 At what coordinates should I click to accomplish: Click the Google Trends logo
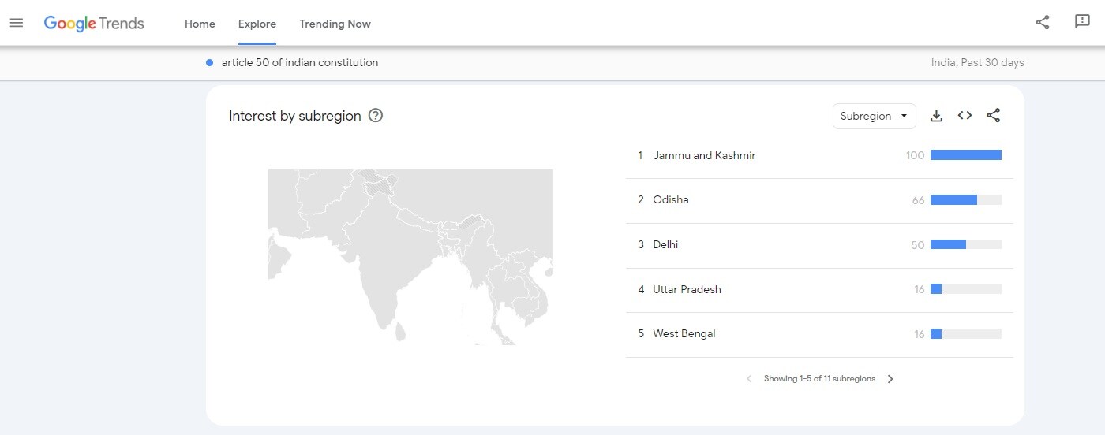pyautogui.click(x=94, y=24)
